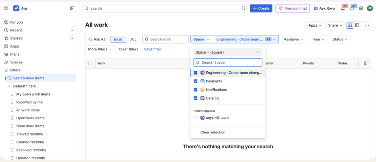Open search filter options icon in top search bar
Screen dimensions: 376x162
243,8
